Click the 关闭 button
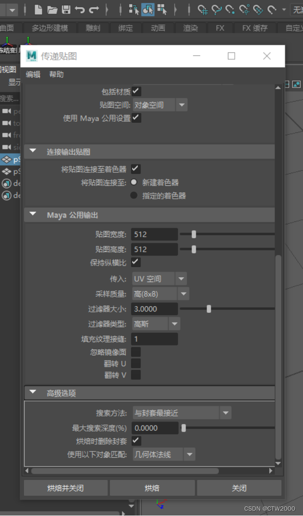 (239, 488)
